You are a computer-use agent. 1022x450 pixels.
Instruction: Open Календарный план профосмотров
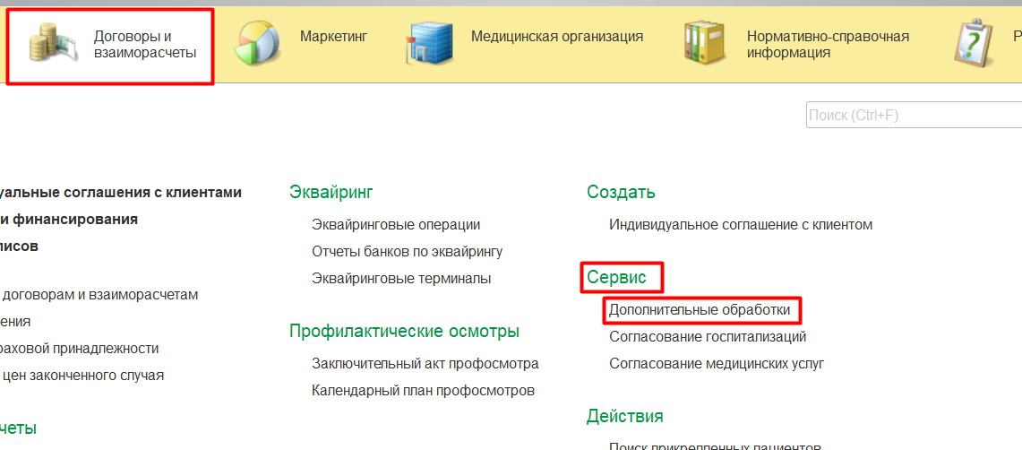pyautogui.click(x=423, y=391)
